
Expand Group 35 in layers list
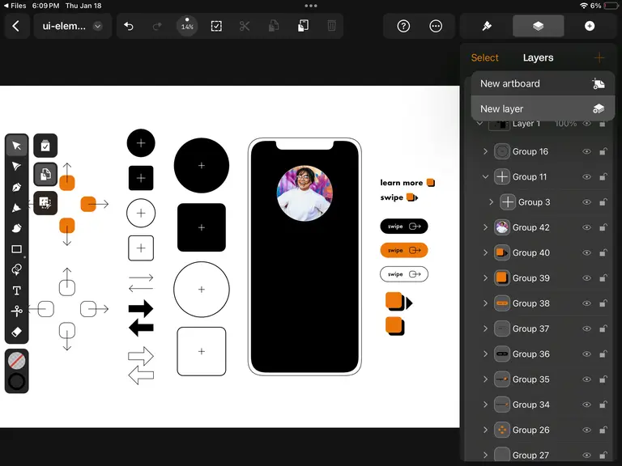485,379
